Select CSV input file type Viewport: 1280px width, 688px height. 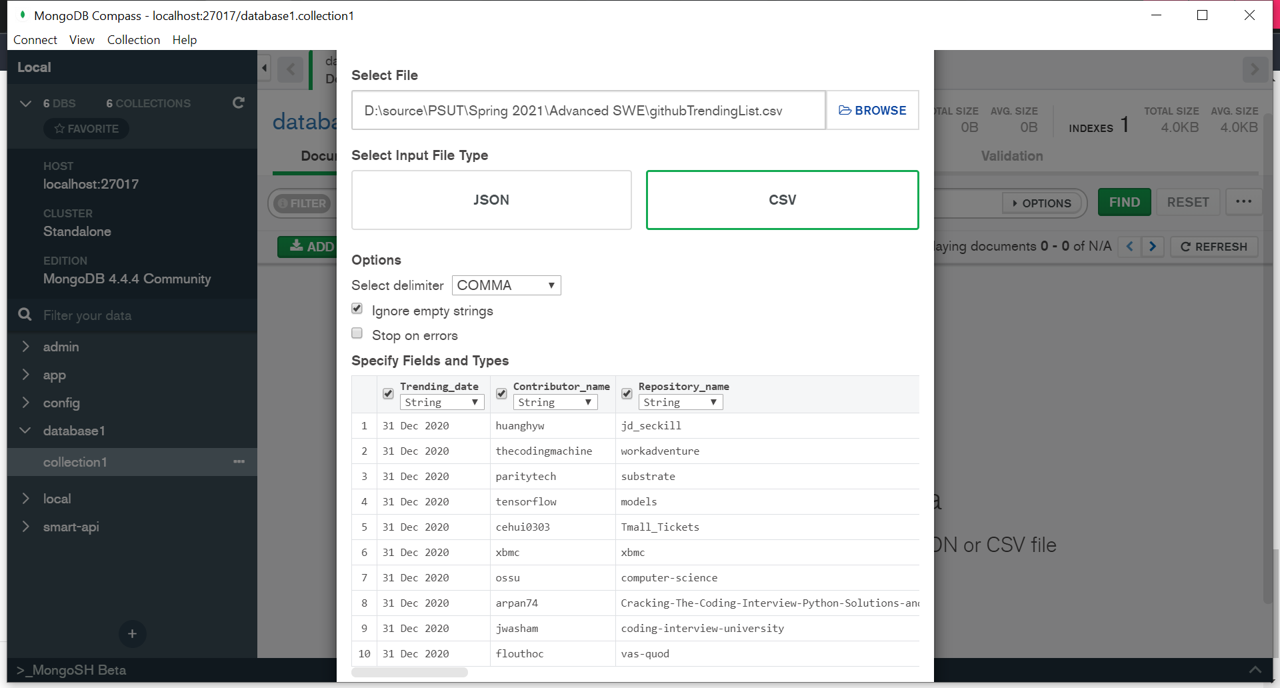coord(782,200)
